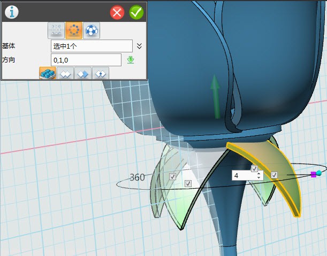Choose the blue cubes boolean mode icon

[x=48, y=74]
